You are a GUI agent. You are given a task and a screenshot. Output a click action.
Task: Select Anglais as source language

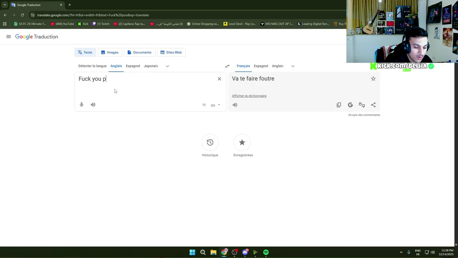pos(116,66)
